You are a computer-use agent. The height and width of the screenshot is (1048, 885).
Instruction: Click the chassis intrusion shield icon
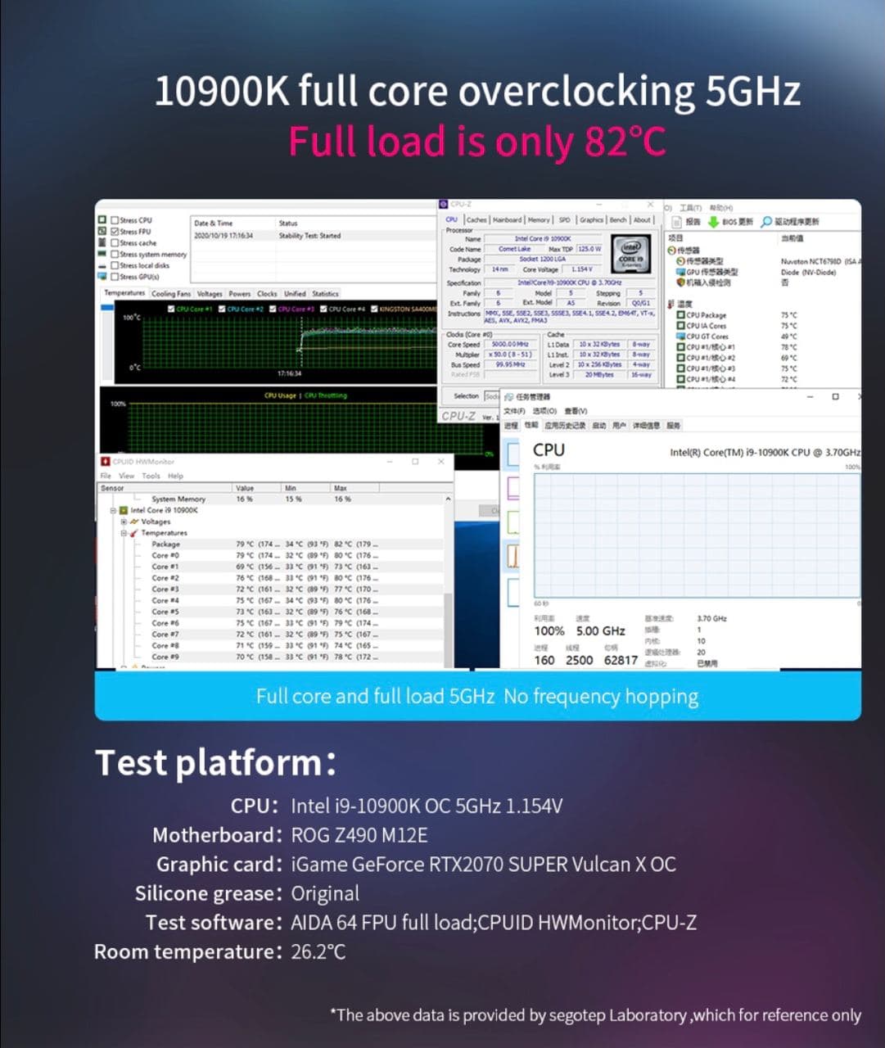click(x=680, y=282)
